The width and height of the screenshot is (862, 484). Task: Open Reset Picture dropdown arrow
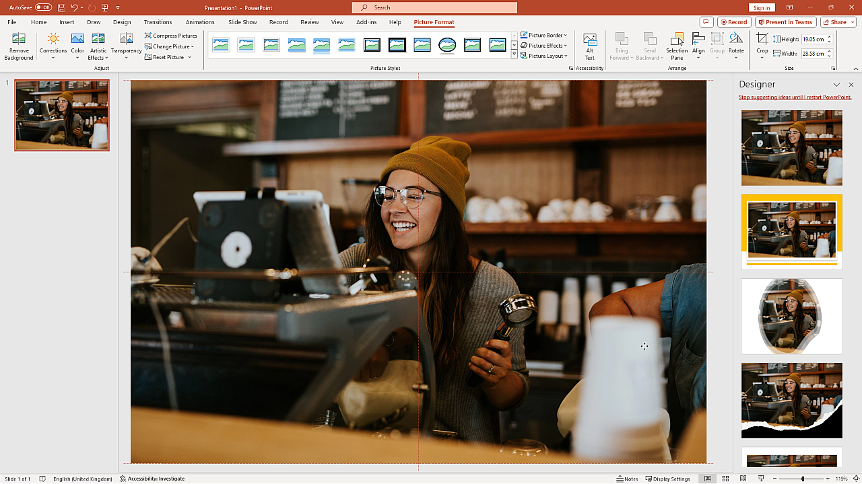click(x=190, y=57)
